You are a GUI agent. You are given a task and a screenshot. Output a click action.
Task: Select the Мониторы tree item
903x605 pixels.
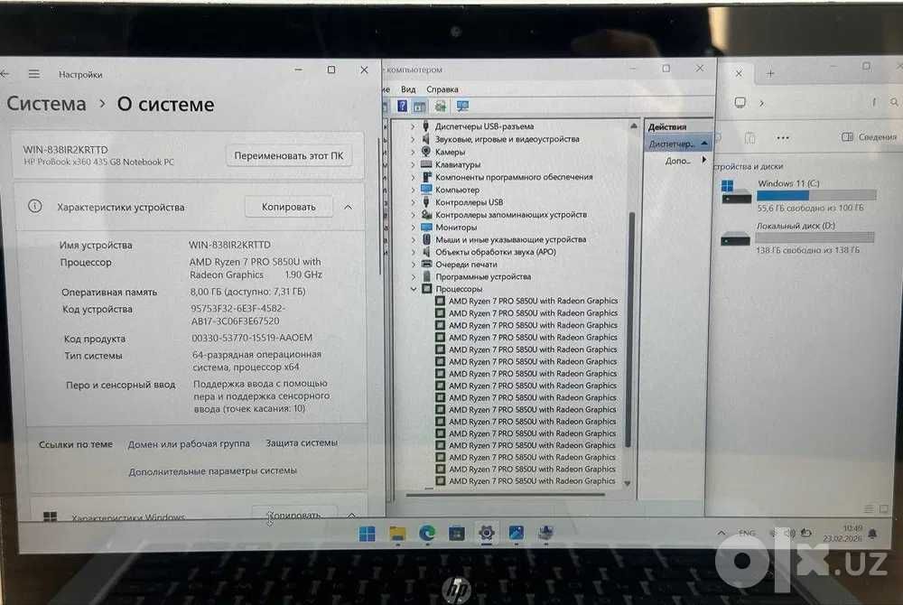(456, 228)
